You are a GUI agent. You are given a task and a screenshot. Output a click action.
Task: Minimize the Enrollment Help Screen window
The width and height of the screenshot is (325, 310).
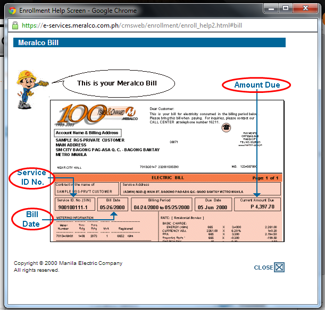click(x=271, y=8)
